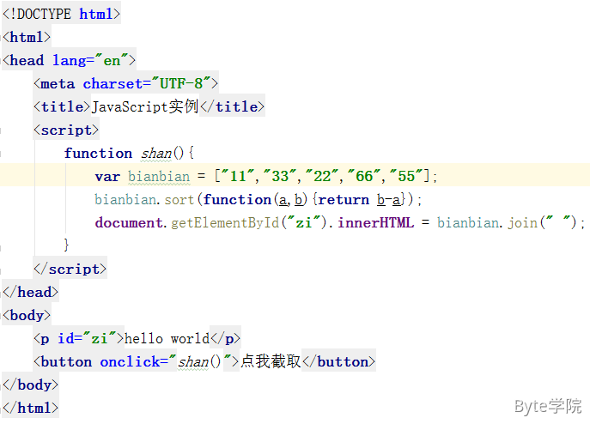Click the hello world paragraph text
This screenshot has width=590, height=424.
point(167,338)
